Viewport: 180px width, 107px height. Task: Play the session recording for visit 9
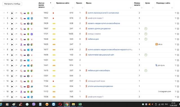point(12,55)
